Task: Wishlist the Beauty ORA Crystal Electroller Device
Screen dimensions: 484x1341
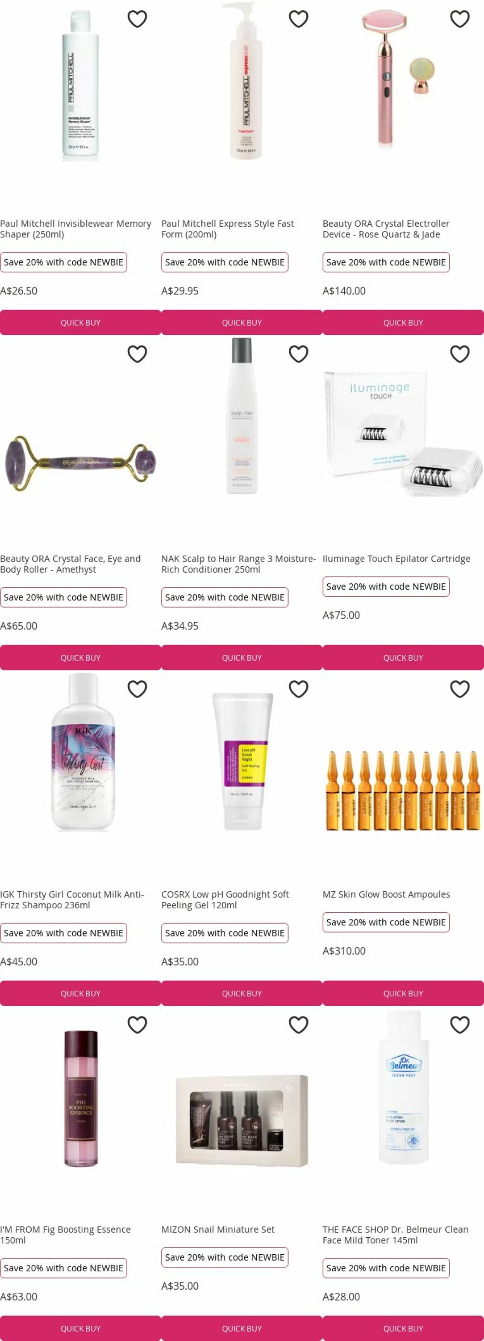Action: click(x=459, y=19)
